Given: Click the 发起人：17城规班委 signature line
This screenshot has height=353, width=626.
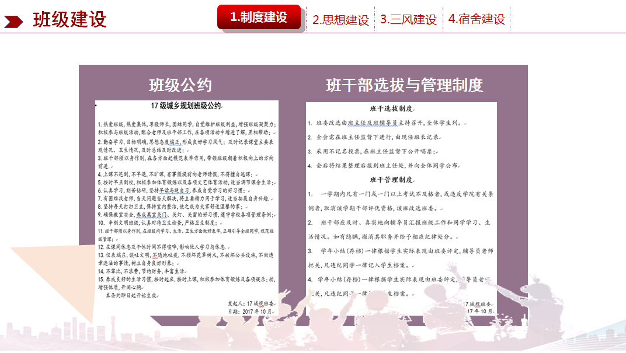Looking at the screenshot, I should pyautogui.click(x=251, y=303).
